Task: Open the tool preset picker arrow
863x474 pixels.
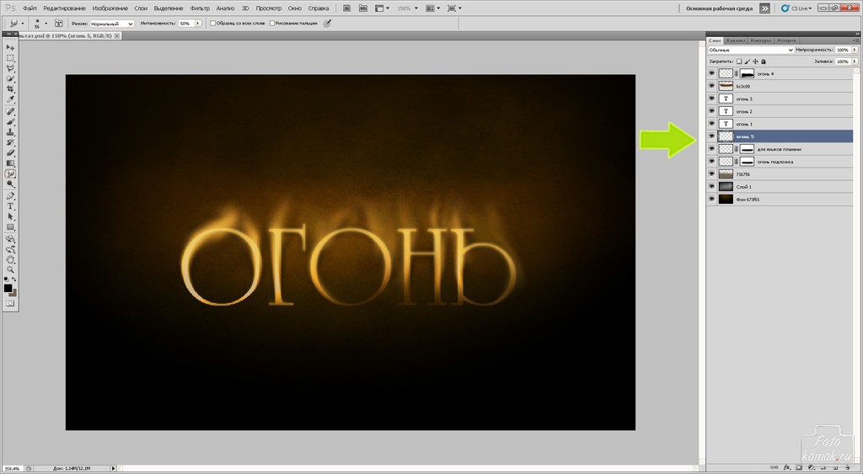Action: pos(23,24)
